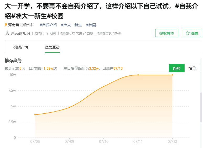The width and height of the screenshot is (203, 148).
Task: Click the author avatar icon beside 离pu的知识
Action: [x=7, y=33]
